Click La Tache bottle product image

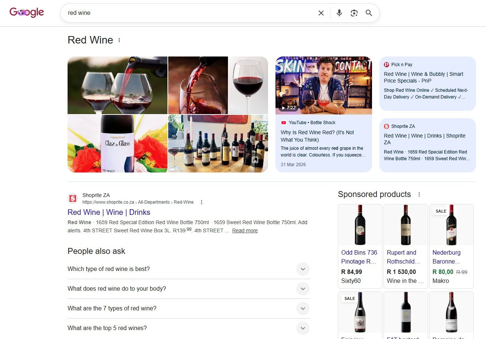coord(451,312)
